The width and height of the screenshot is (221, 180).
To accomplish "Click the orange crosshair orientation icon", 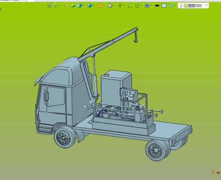I will tap(120, 5).
